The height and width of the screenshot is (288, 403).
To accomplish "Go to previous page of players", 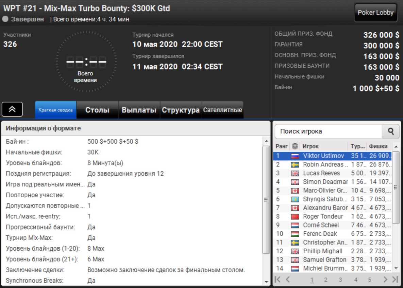I will coord(288,280).
